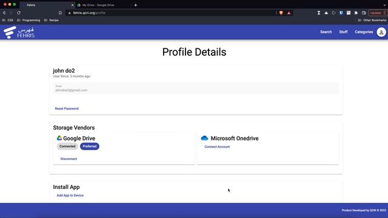Open the Recipe bookmarks folder
388x218 pixels.
tap(51, 20)
